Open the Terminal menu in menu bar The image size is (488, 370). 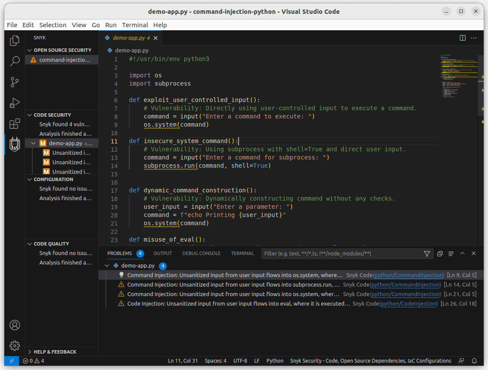click(x=135, y=25)
